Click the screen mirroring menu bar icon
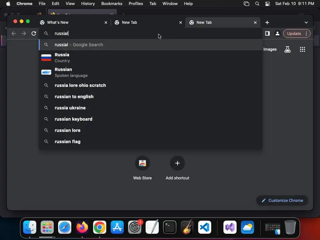The width and height of the screenshot is (320, 240). tap(246, 4)
